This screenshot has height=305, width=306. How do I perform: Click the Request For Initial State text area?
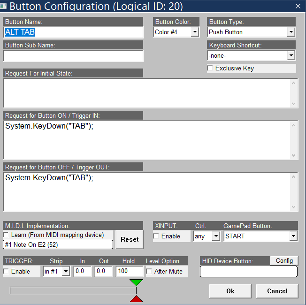click(146, 93)
